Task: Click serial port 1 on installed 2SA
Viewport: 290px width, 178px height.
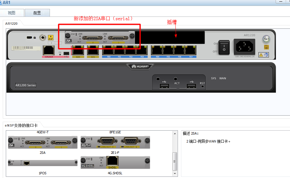Action: point(118,38)
